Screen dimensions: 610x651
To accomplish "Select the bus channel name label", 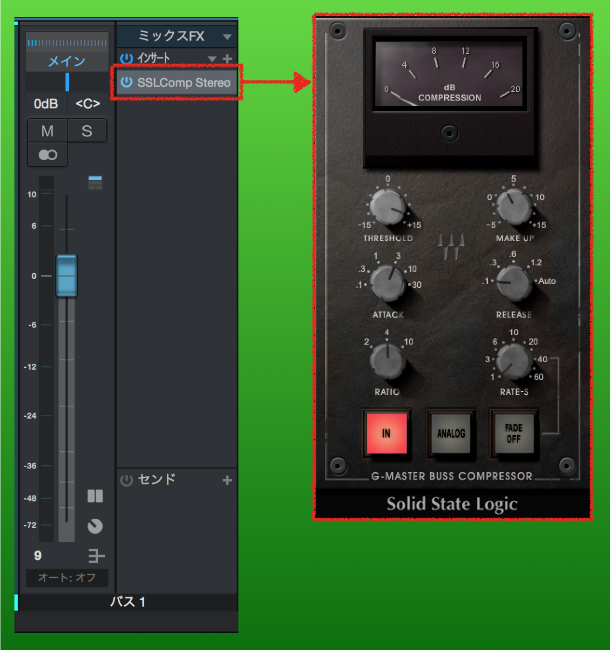I will click(x=128, y=602).
